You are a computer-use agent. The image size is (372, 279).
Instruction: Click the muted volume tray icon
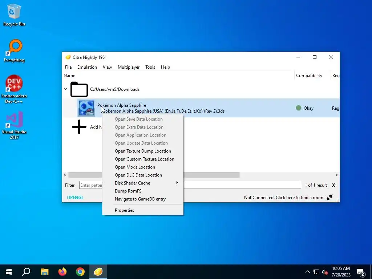click(325, 272)
